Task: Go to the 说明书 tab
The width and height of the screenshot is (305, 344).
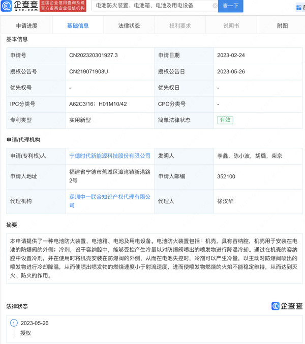Action: point(231,26)
